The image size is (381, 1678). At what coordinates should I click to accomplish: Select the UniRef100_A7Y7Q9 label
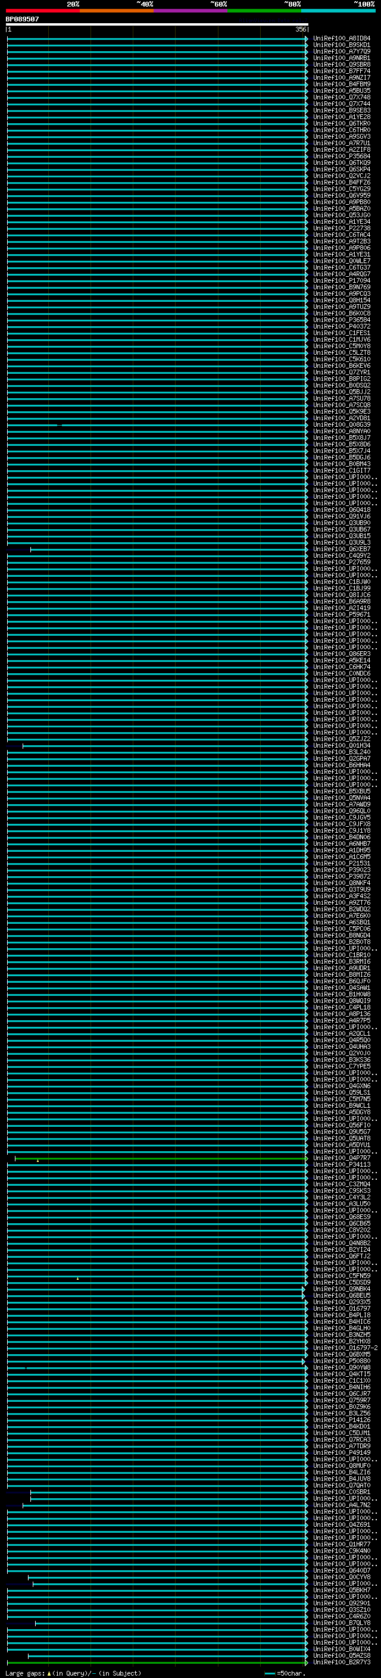click(341, 51)
